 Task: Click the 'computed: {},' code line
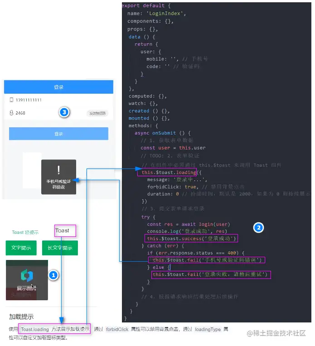tap(148, 96)
